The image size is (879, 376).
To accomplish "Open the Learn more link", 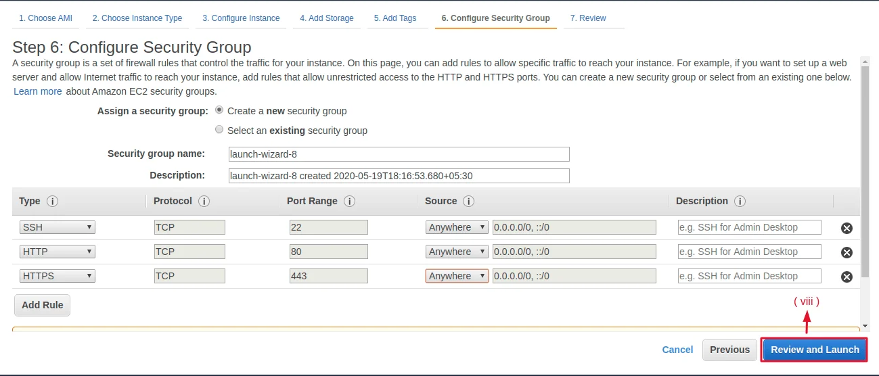I will pyautogui.click(x=38, y=91).
